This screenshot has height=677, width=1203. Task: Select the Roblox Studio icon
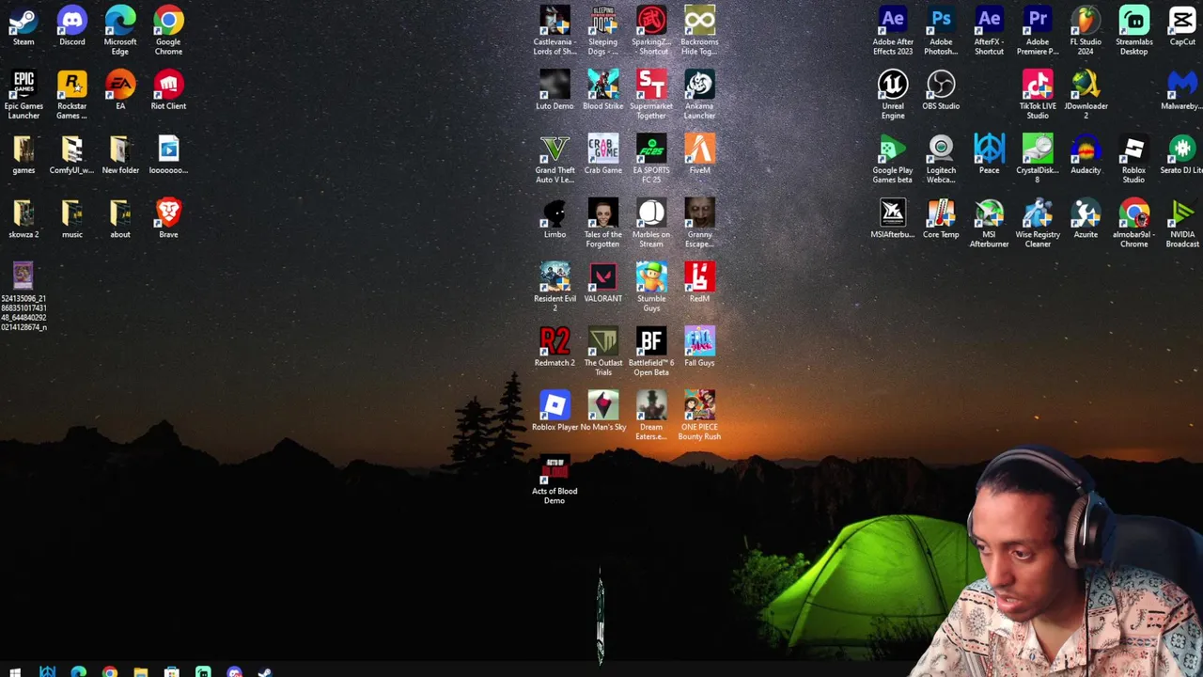pos(1133,150)
